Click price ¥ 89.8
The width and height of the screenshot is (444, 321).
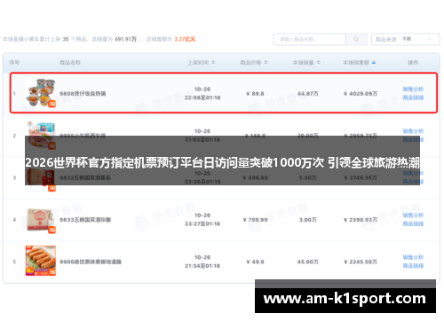pos(255,94)
